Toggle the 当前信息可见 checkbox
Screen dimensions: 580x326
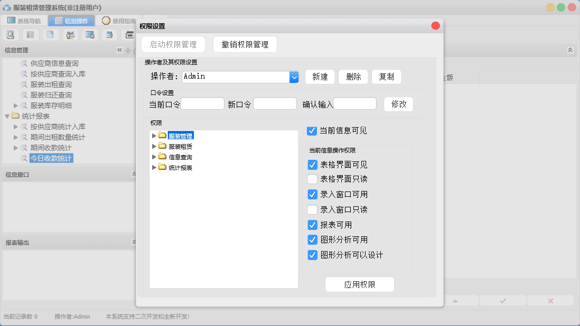pyautogui.click(x=312, y=131)
